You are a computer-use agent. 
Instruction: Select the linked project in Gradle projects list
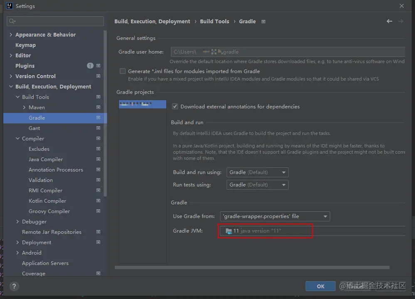point(143,104)
